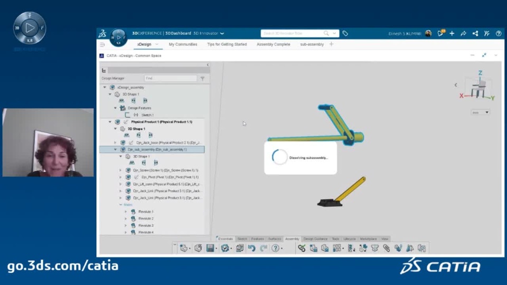Click the large play compass in overlay
Screen dimensions: 507x285
coord(30,28)
